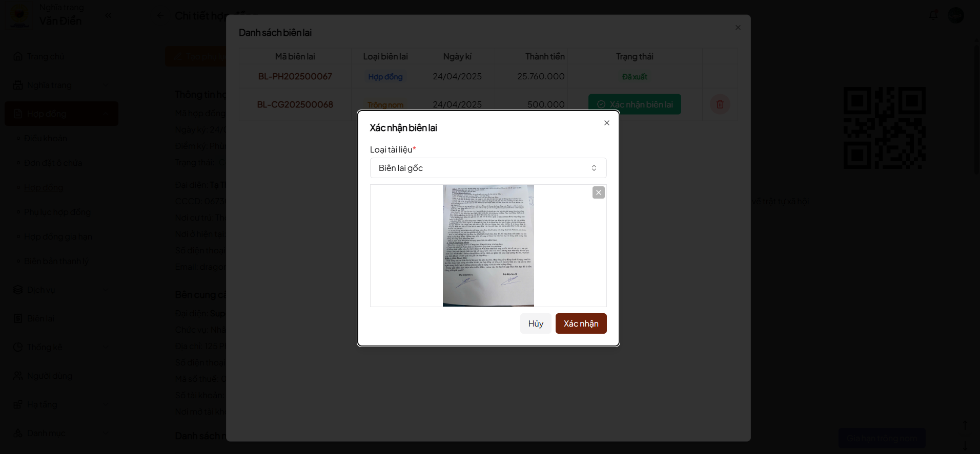The height and width of the screenshot is (454, 980).
Task: Click the QR code image
Action: point(884,128)
